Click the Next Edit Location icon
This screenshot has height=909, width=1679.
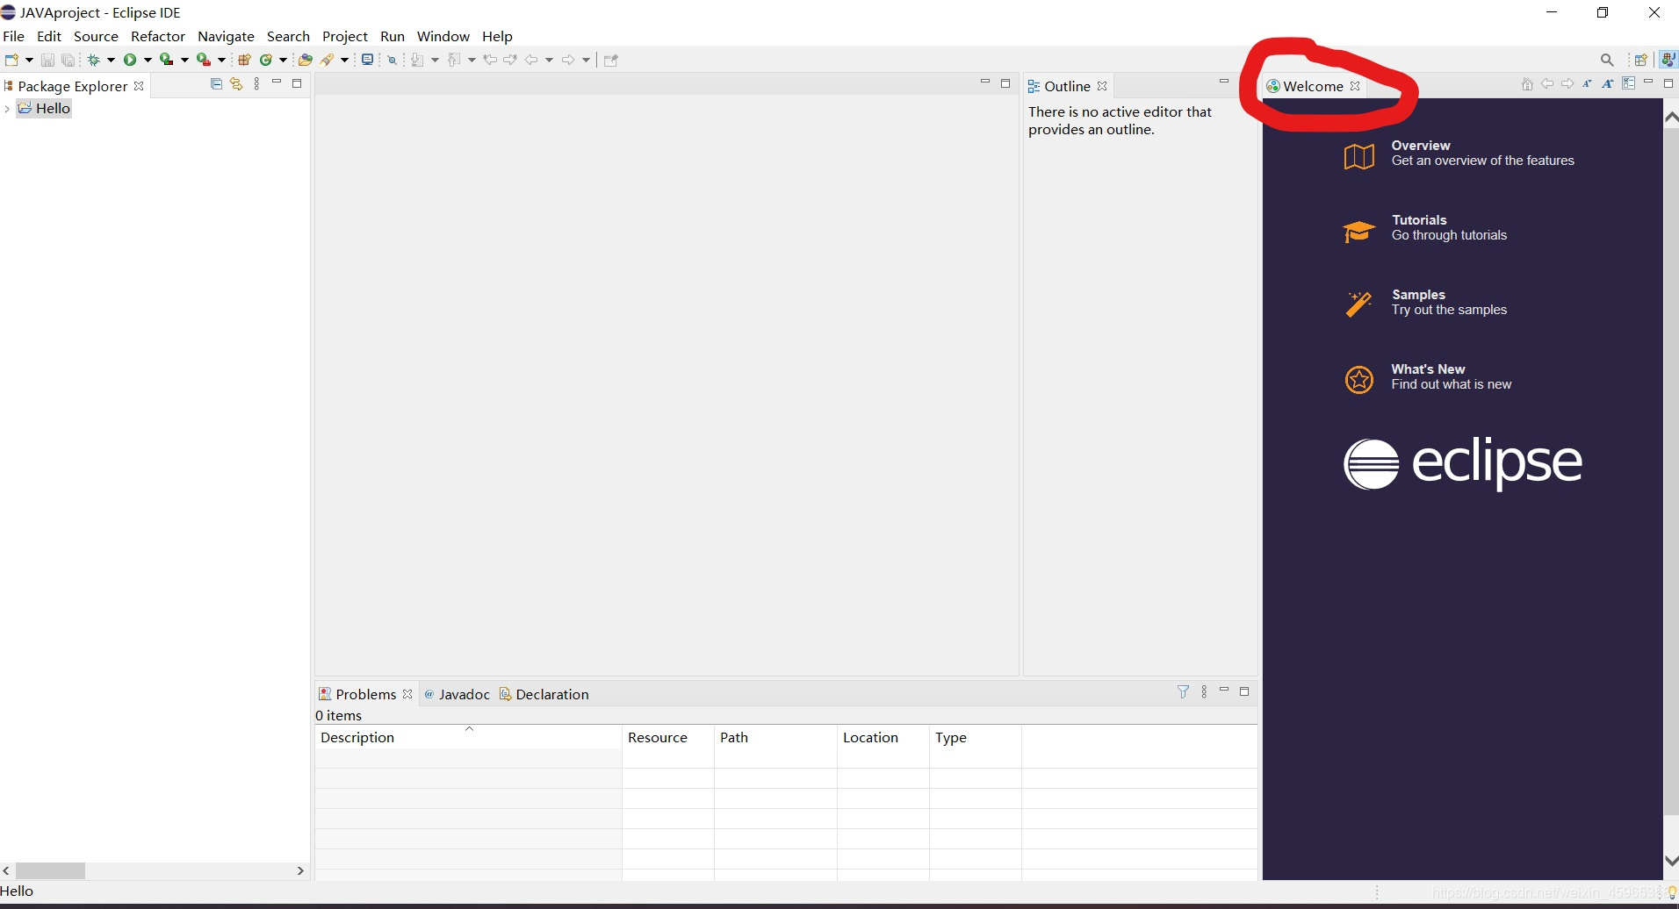click(510, 60)
